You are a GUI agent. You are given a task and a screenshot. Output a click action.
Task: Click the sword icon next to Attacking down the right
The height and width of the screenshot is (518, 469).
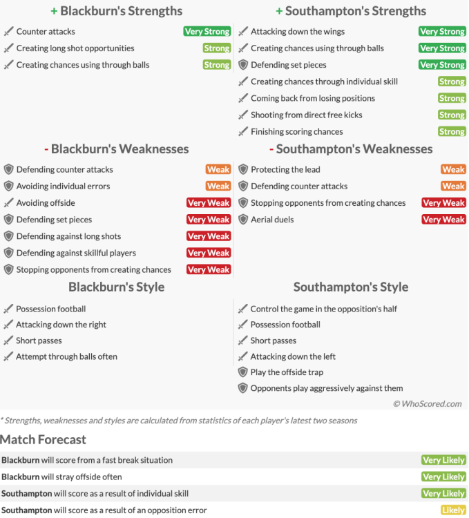(8, 325)
